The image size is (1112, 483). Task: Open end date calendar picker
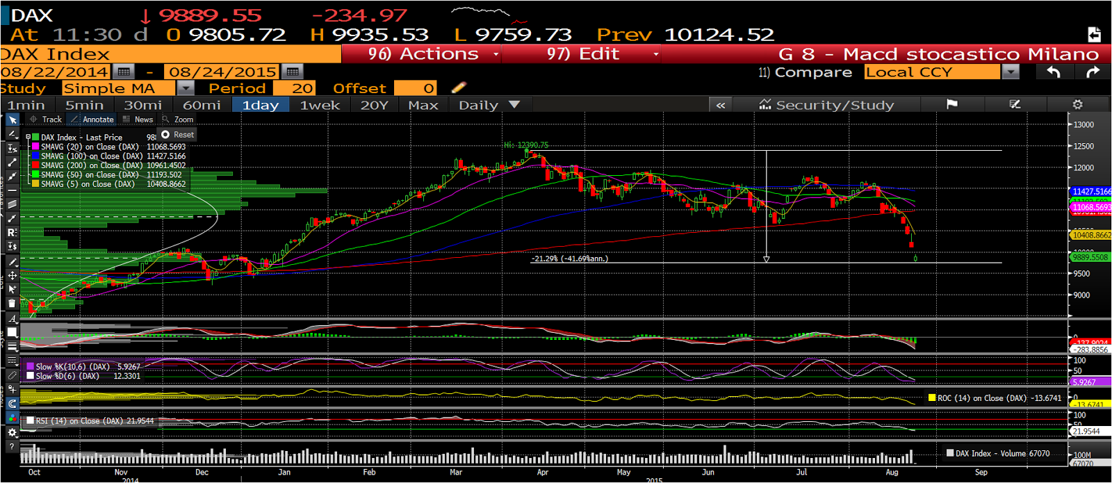point(292,72)
